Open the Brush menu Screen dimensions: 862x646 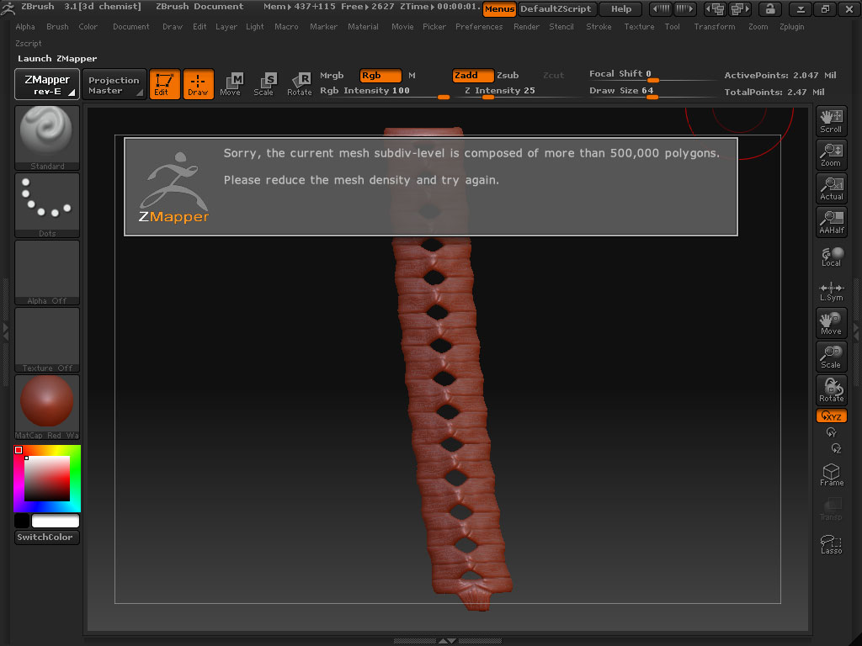tap(57, 26)
